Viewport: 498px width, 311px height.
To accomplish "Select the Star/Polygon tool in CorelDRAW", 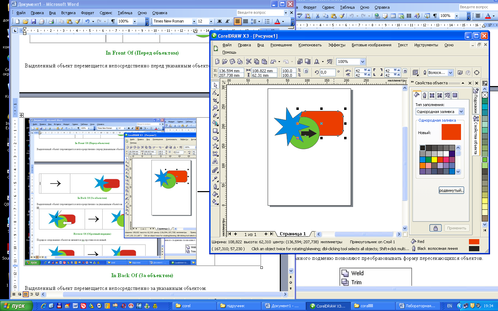I will (215, 146).
